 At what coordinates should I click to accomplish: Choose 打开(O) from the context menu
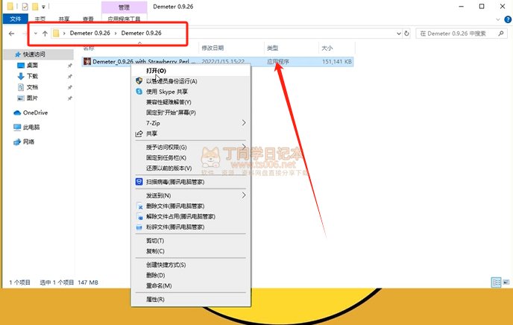tap(191, 71)
